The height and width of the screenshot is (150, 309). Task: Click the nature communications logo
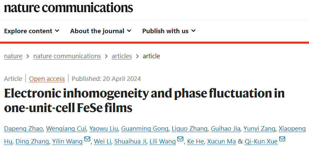point(68,8)
